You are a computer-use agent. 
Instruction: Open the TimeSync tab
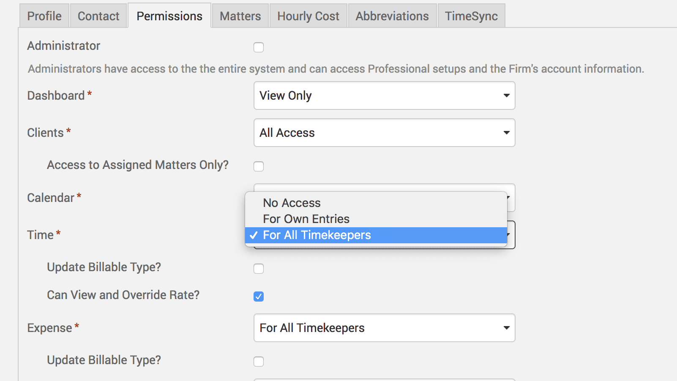tap(471, 16)
